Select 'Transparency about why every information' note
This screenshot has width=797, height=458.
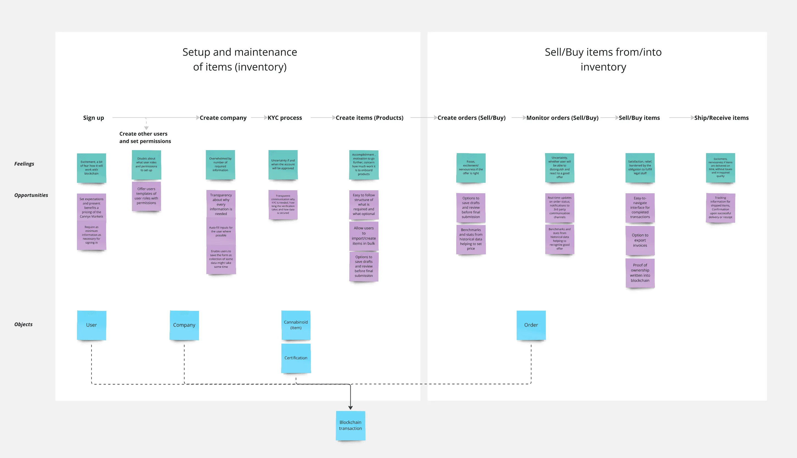click(221, 204)
